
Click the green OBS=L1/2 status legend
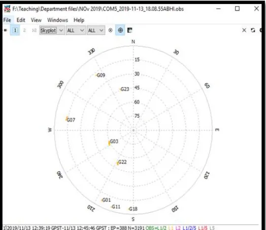coord(156,228)
